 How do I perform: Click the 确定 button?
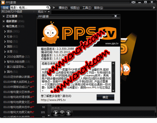pos(105,97)
